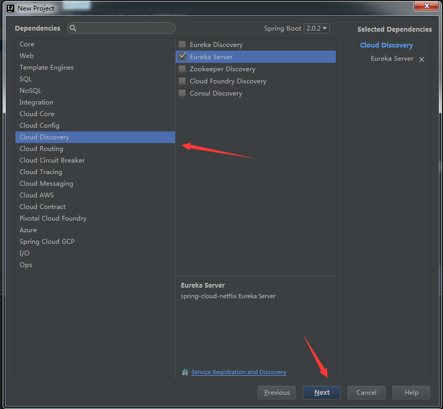The height and width of the screenshot is (409, 443).
Task: Click Eureka Server in selected dependencies
Action: 392,59
